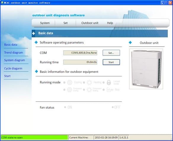This screenshot has width=173, height=141.
Task: Click the Cooling mode snowflake icon
Action: click(x=70, y=82)
